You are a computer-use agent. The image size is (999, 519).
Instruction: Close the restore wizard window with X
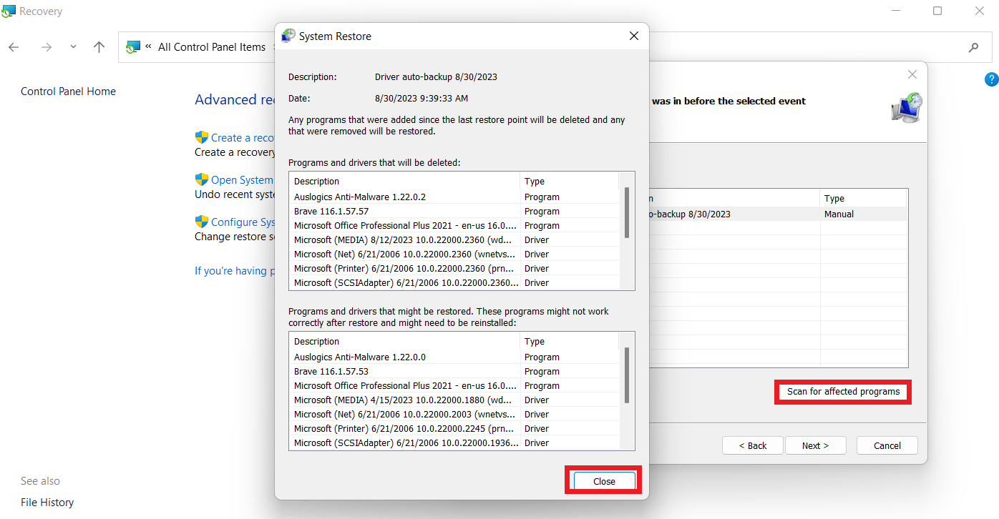(x=912, y=74)
